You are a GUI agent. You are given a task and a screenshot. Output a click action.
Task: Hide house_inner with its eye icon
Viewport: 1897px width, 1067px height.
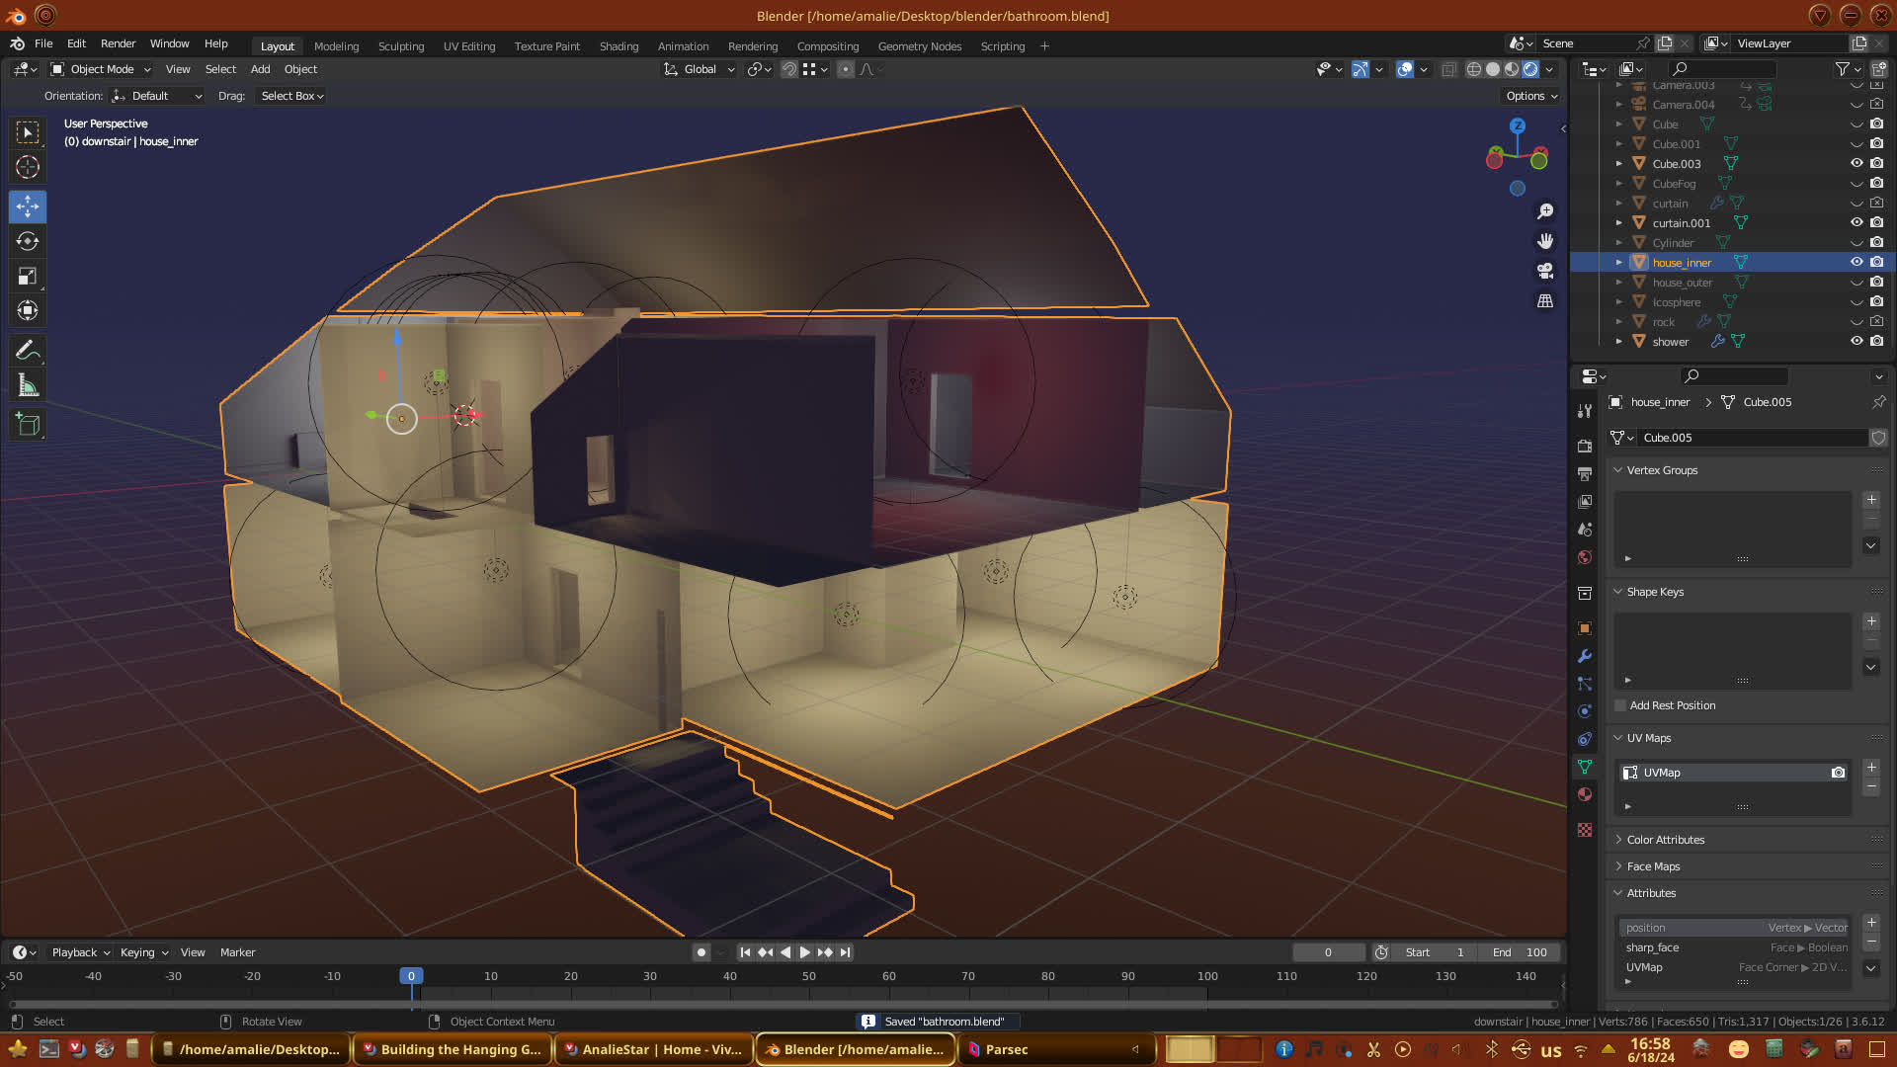click(x=1856, y=262)
